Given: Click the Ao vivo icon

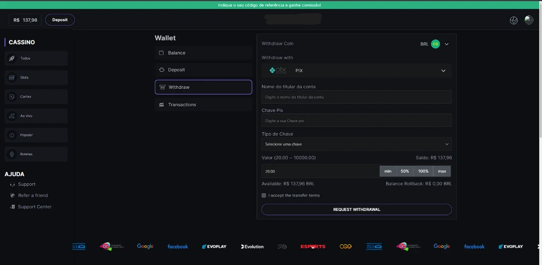Looking at the screenshot, I should pyautogui.click(x=12, y=116).
